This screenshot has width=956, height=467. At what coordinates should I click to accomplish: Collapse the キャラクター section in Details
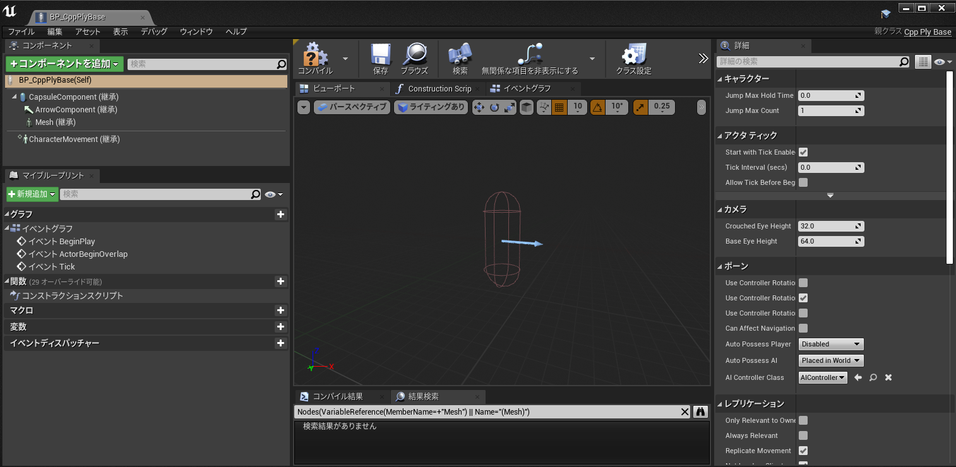coord(720,79)
